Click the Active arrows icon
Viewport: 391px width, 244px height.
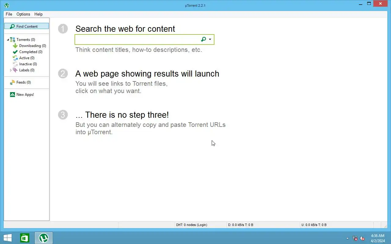pos(15,58)
